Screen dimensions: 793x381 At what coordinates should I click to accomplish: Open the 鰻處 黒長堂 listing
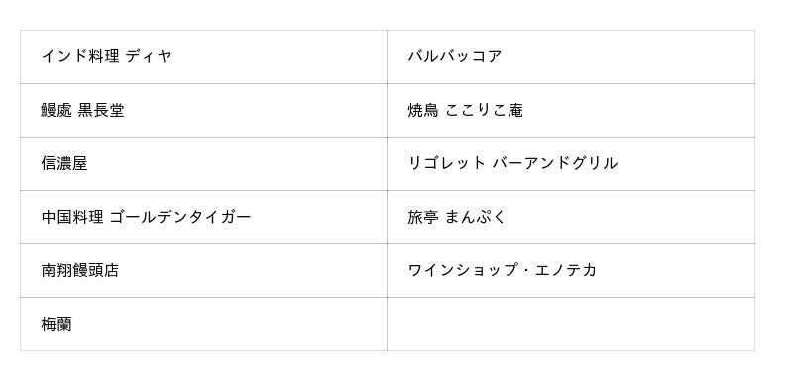pyautogui.click(x=83, y=110)
